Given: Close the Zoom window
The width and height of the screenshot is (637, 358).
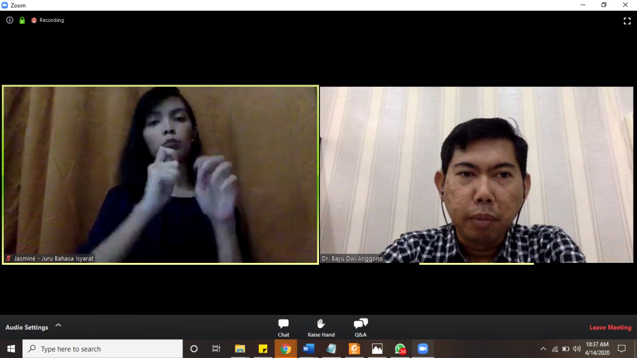Looking at the screenshot, I should tap(626, 5).
